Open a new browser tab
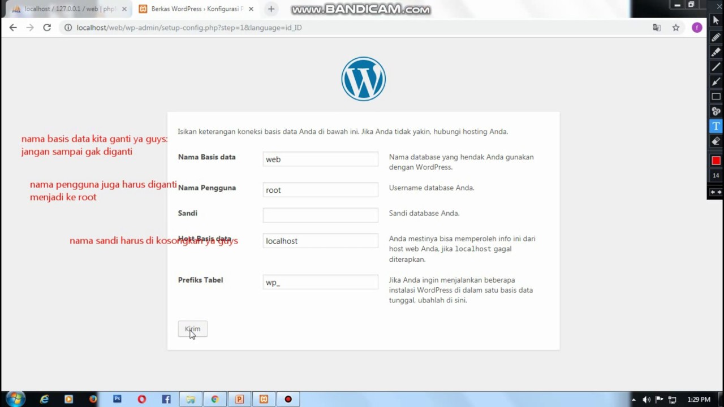724x407 pixels. (x=271, y=9)
